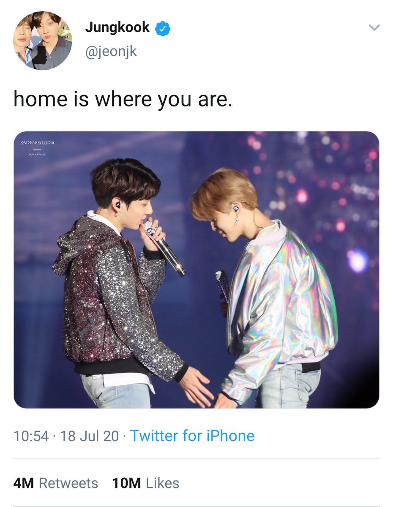This screenshot has width=393, height=507.
Task: Click the 10:54 timestamp
Action: coord(31,436)
